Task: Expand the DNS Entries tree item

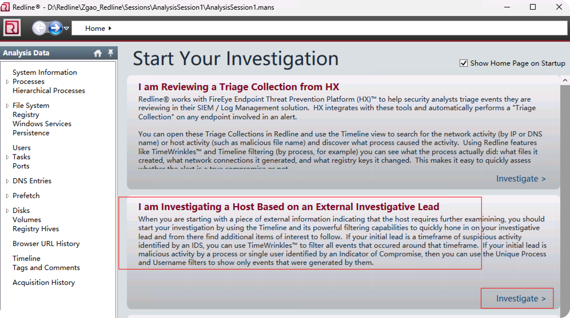Action: click(8, 180)
